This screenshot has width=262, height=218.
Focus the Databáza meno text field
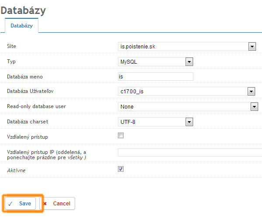click(x=155, y=77)
